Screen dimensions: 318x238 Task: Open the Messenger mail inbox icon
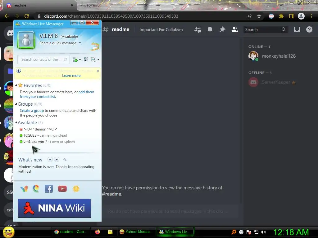coord(95,46)
